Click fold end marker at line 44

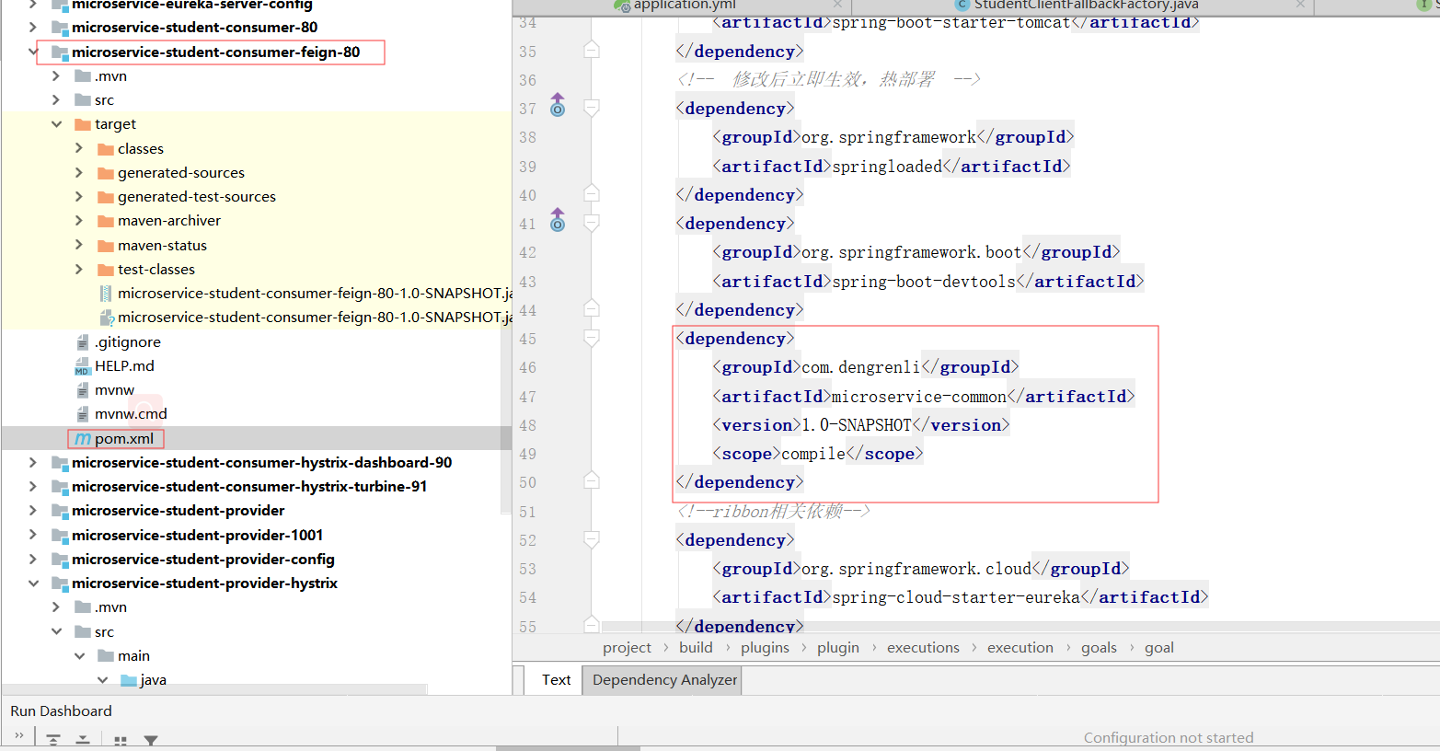click(592, 308)
